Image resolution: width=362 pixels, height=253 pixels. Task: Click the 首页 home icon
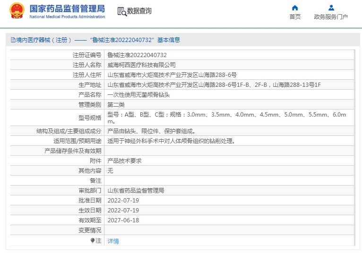click(x=295, y=8)
